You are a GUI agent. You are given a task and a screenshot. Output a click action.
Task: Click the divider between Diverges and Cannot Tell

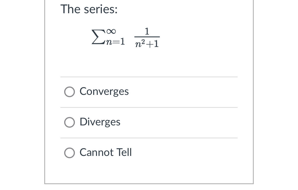point(149,138)
